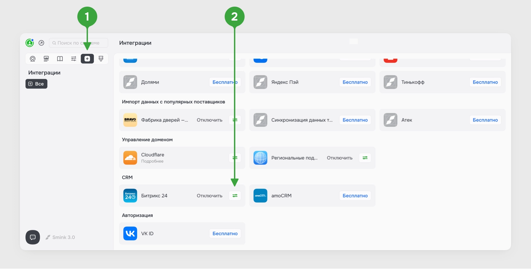Image resolution: width=531 pixels, height=270 pixels.
Task: Enable amoCRM with Бесплатно button
Action: 355,196
